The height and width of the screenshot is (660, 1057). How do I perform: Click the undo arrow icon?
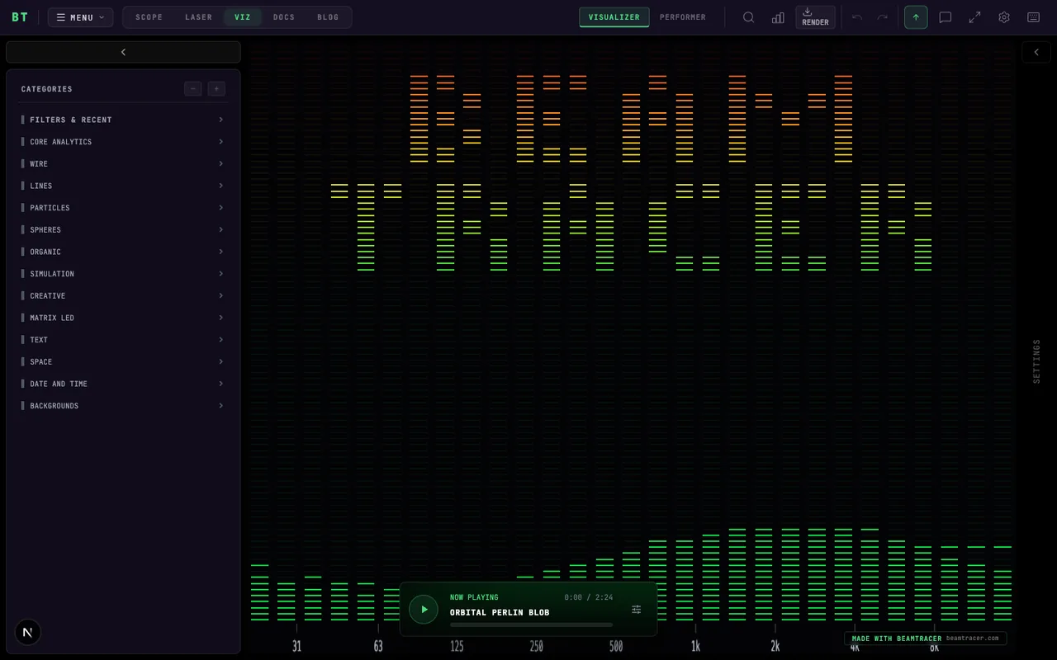click(x=857, y=17)
